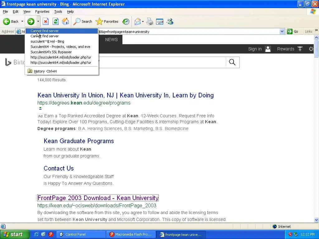Click into the Bing search input box
The image size is (319, 239).
click(162, 62)
